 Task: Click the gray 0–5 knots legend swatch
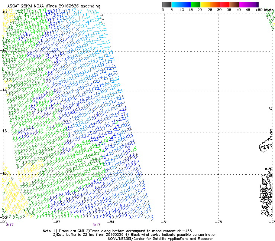(166, 4)
